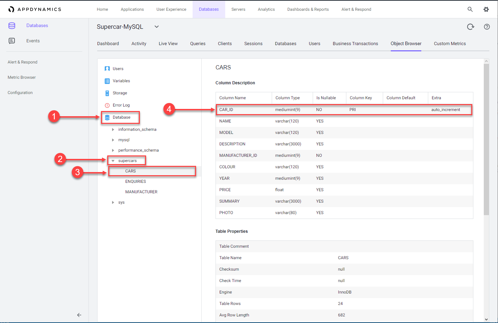Expand the mysql schema node

click(113, 140)
